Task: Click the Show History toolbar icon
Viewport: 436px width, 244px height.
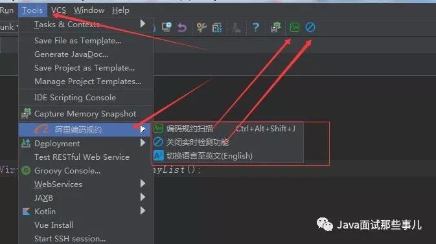Action: pos(166,27)
